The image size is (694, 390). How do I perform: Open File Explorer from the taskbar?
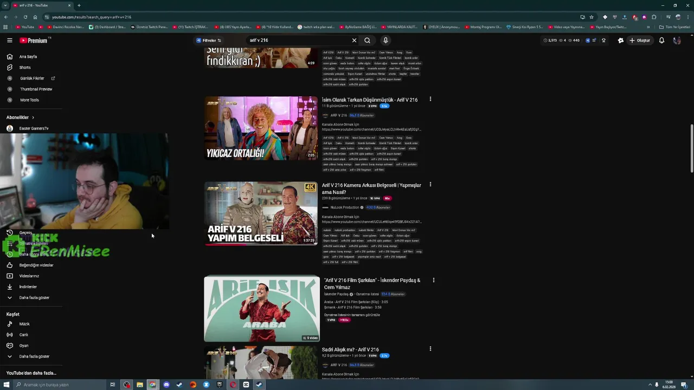[x=140, y=385]
